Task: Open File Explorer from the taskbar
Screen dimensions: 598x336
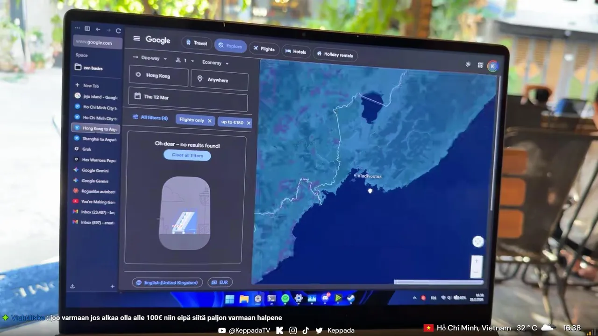Action: pos(244,299)
